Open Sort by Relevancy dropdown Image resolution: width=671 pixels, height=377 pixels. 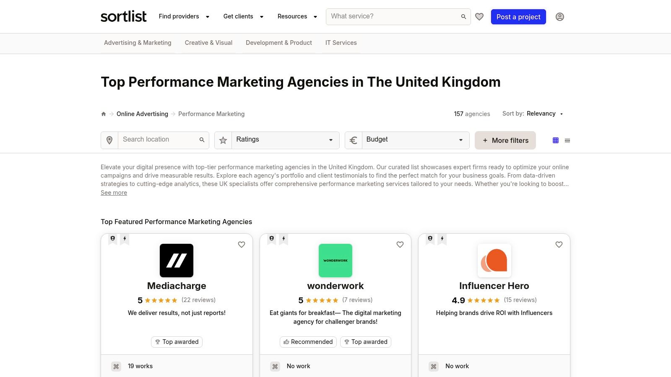click(545, 114)
